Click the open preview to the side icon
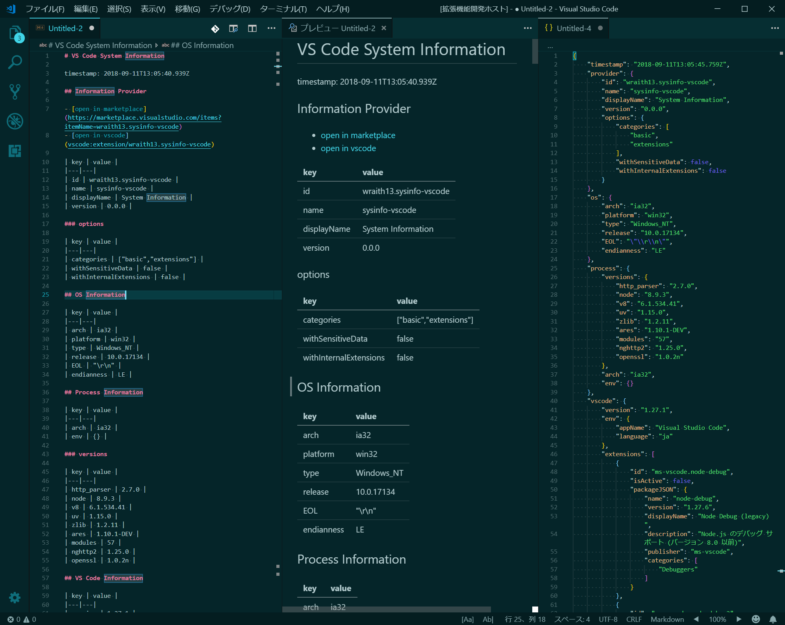The height and width of the screenshot is (625, 785). 233,28
